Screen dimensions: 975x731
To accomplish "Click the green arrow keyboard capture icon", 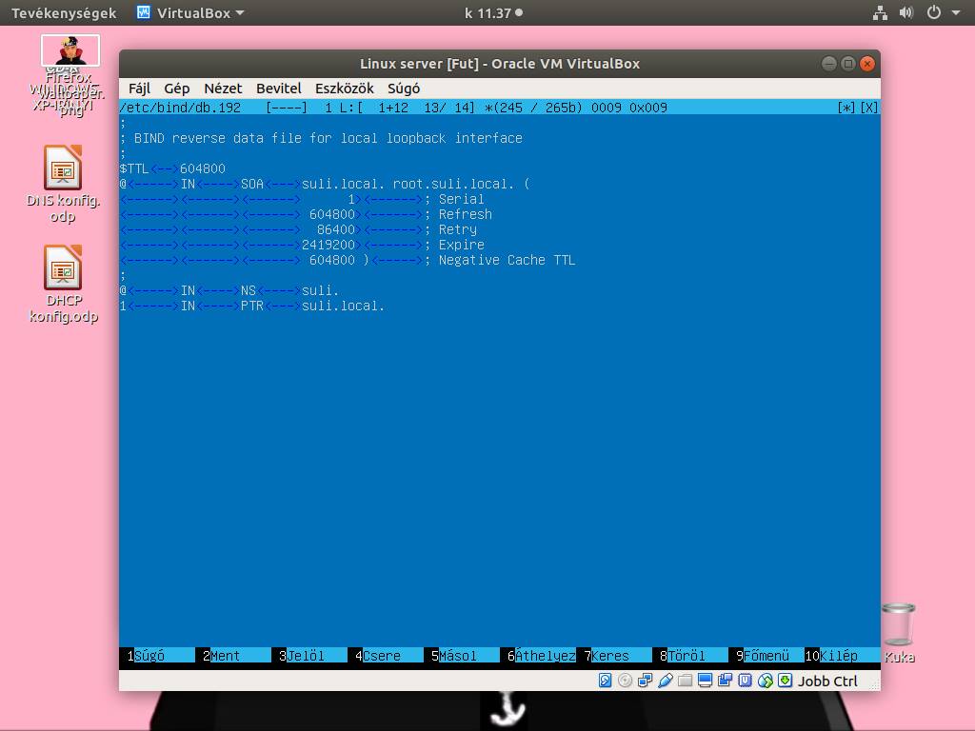I will tap(785, 681).
